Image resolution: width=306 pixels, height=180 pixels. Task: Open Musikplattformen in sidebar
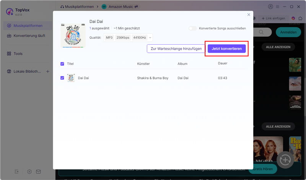[28, 26]
